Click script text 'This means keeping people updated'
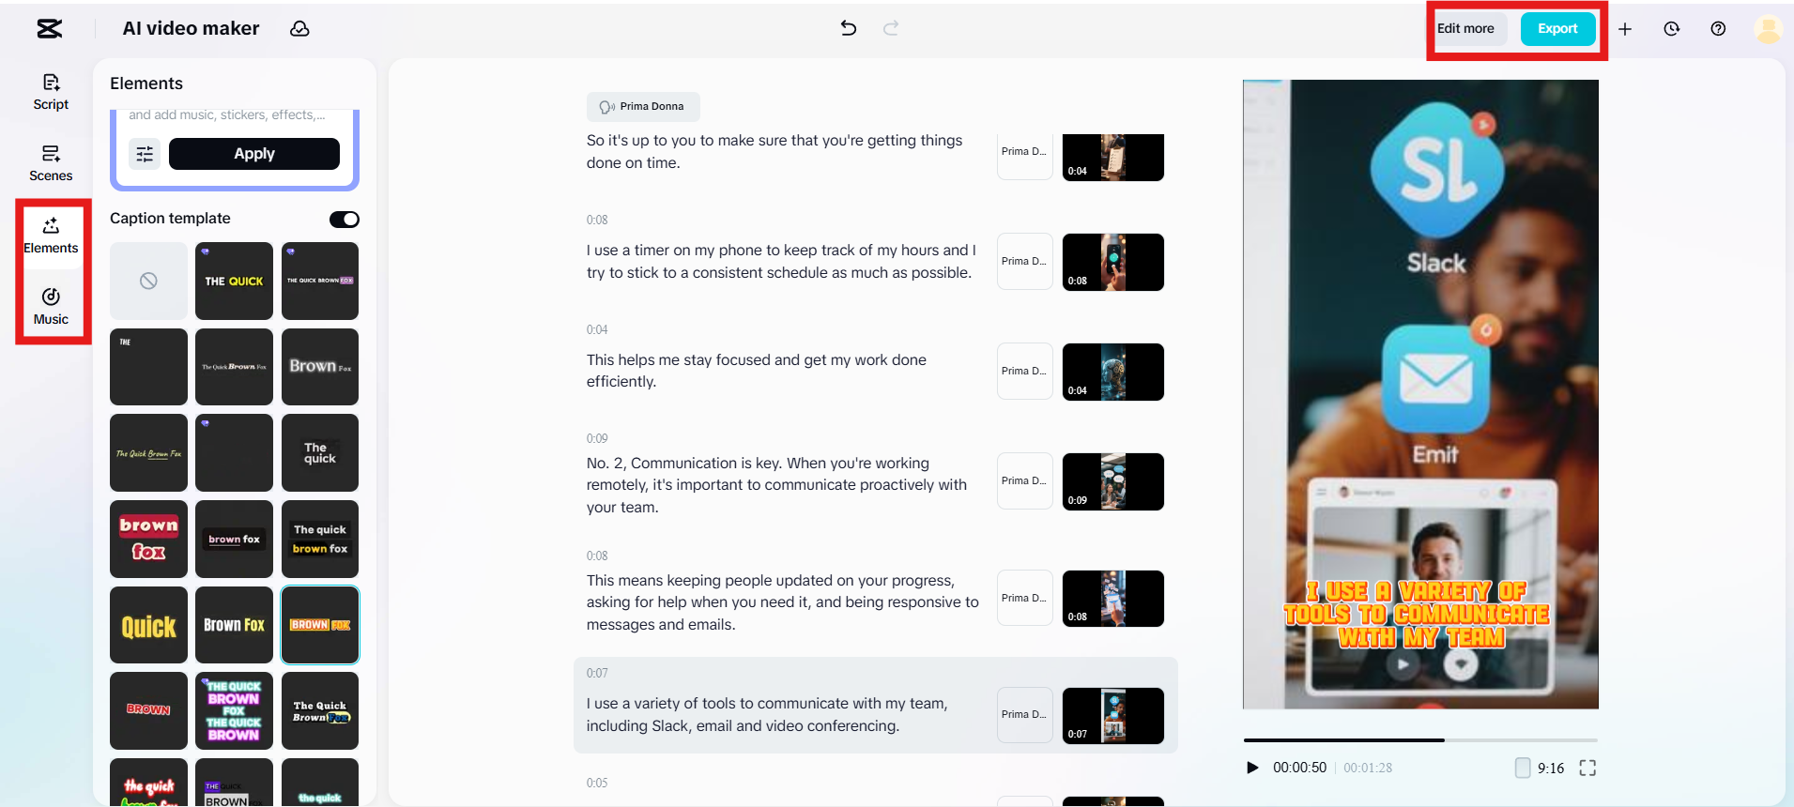This screenshot has width=1794, height=807. click(783, 602)
